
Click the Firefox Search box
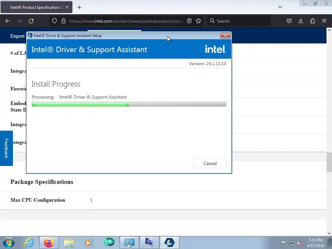pyautogui.click(x=239, y=21)
